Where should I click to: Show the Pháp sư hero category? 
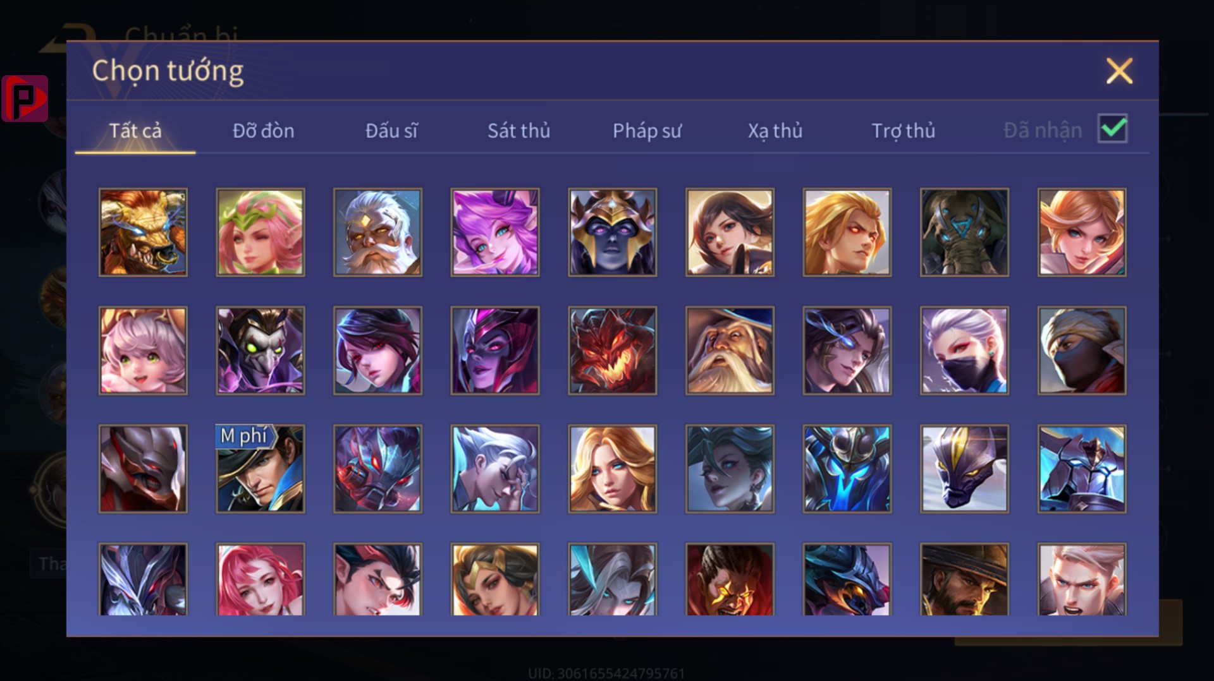(647, 131)
